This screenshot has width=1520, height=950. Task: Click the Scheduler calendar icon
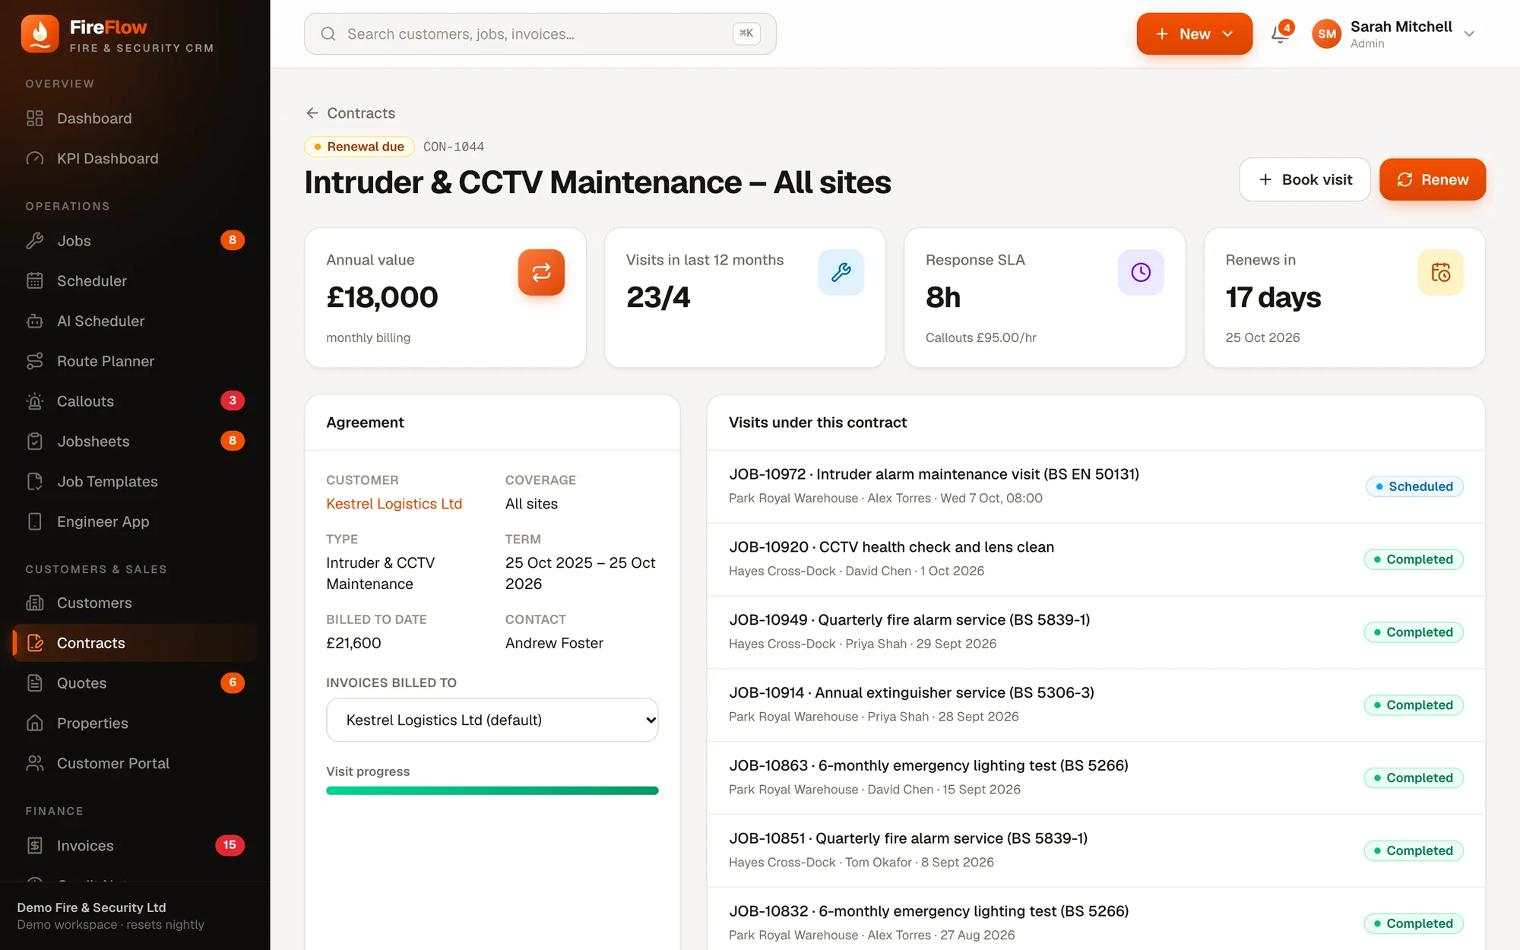[x=35, y=281]
